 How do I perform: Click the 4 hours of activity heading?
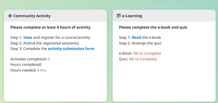[x=50, y=27]
